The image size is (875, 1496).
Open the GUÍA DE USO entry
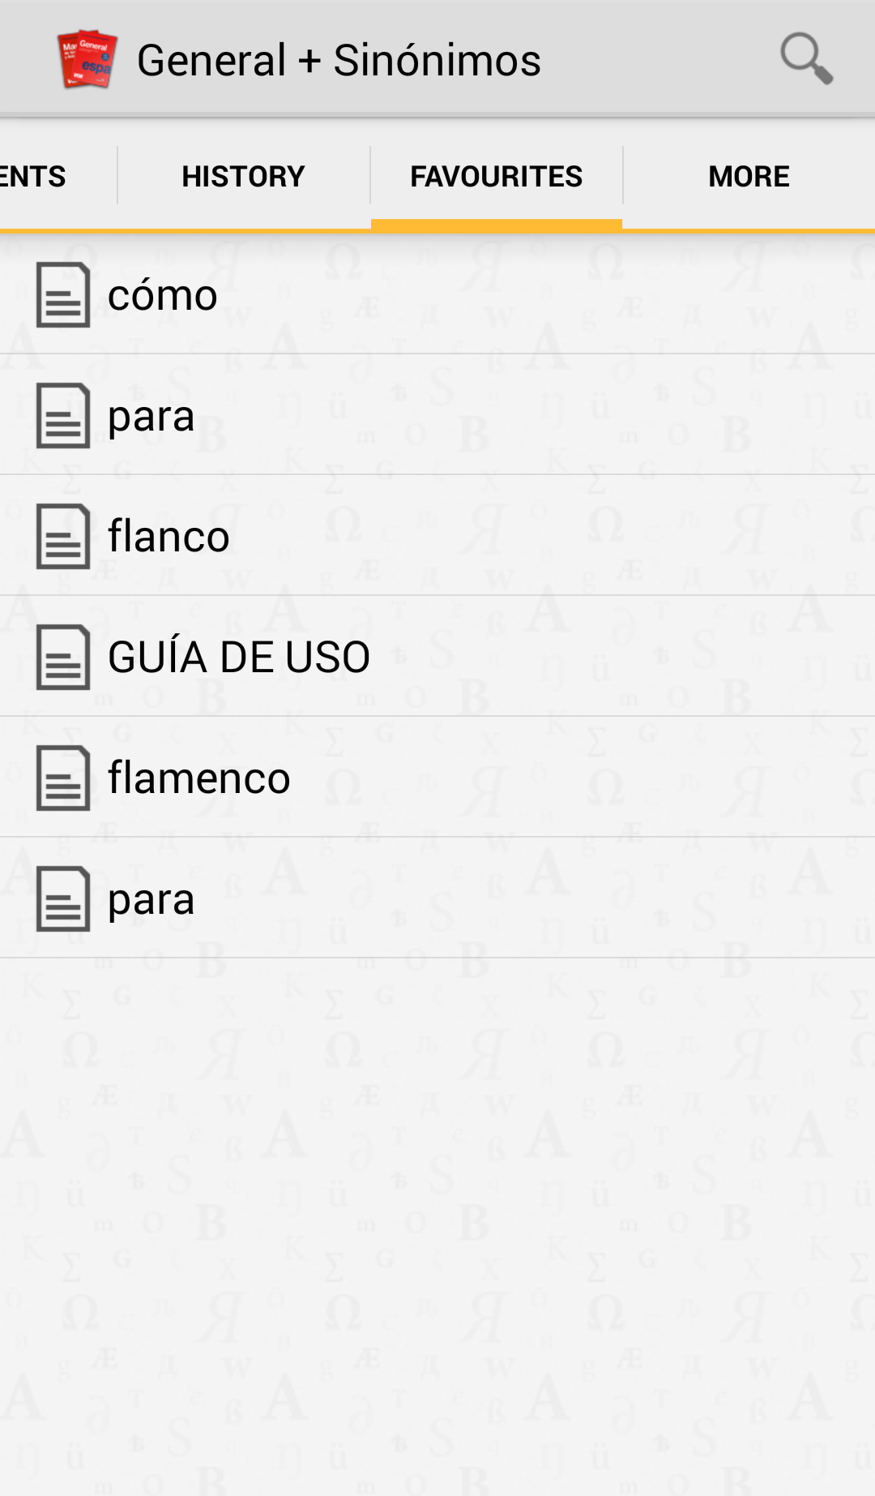coord(239,657)
